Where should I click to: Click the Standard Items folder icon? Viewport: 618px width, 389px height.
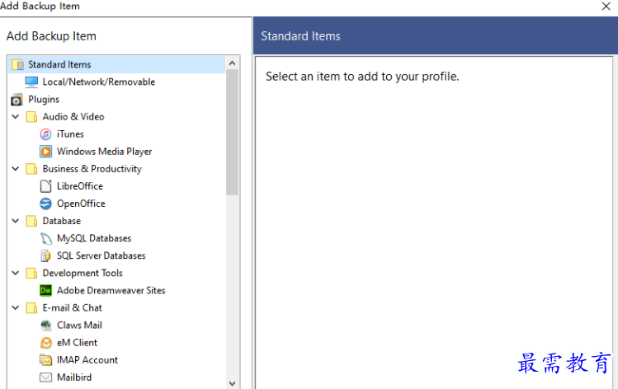17,64
